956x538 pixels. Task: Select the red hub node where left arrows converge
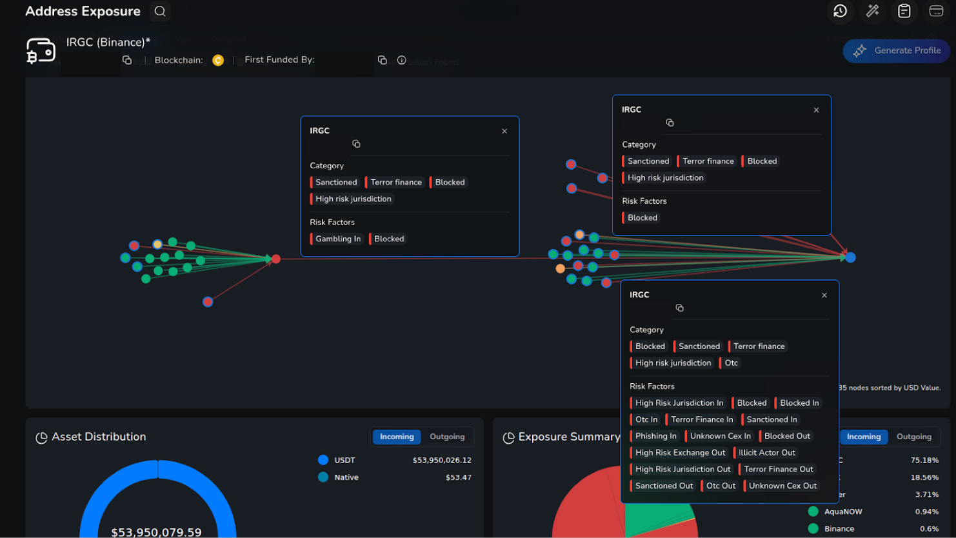[x=276, y=259]
